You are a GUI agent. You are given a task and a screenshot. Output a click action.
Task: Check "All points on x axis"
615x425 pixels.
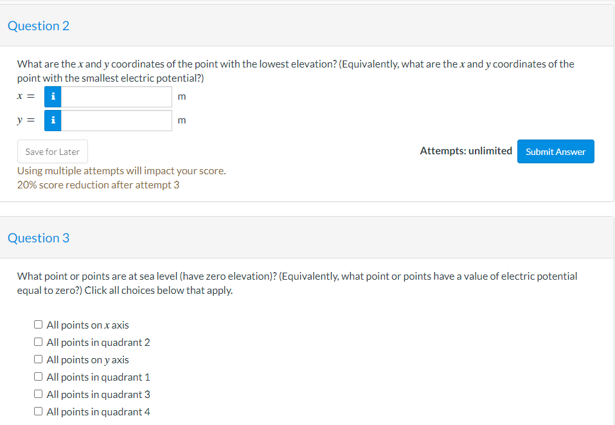(x=38, y=324)
